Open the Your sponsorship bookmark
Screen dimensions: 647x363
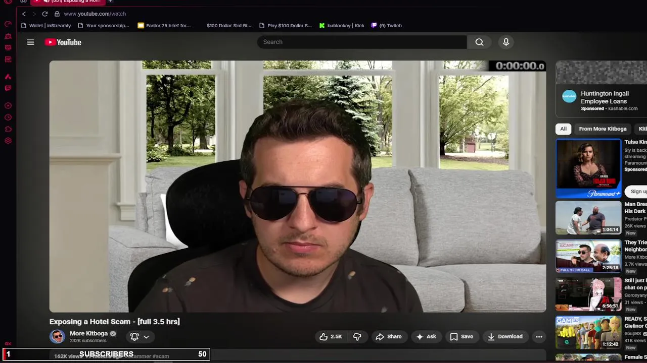click(x=104, y=26)
